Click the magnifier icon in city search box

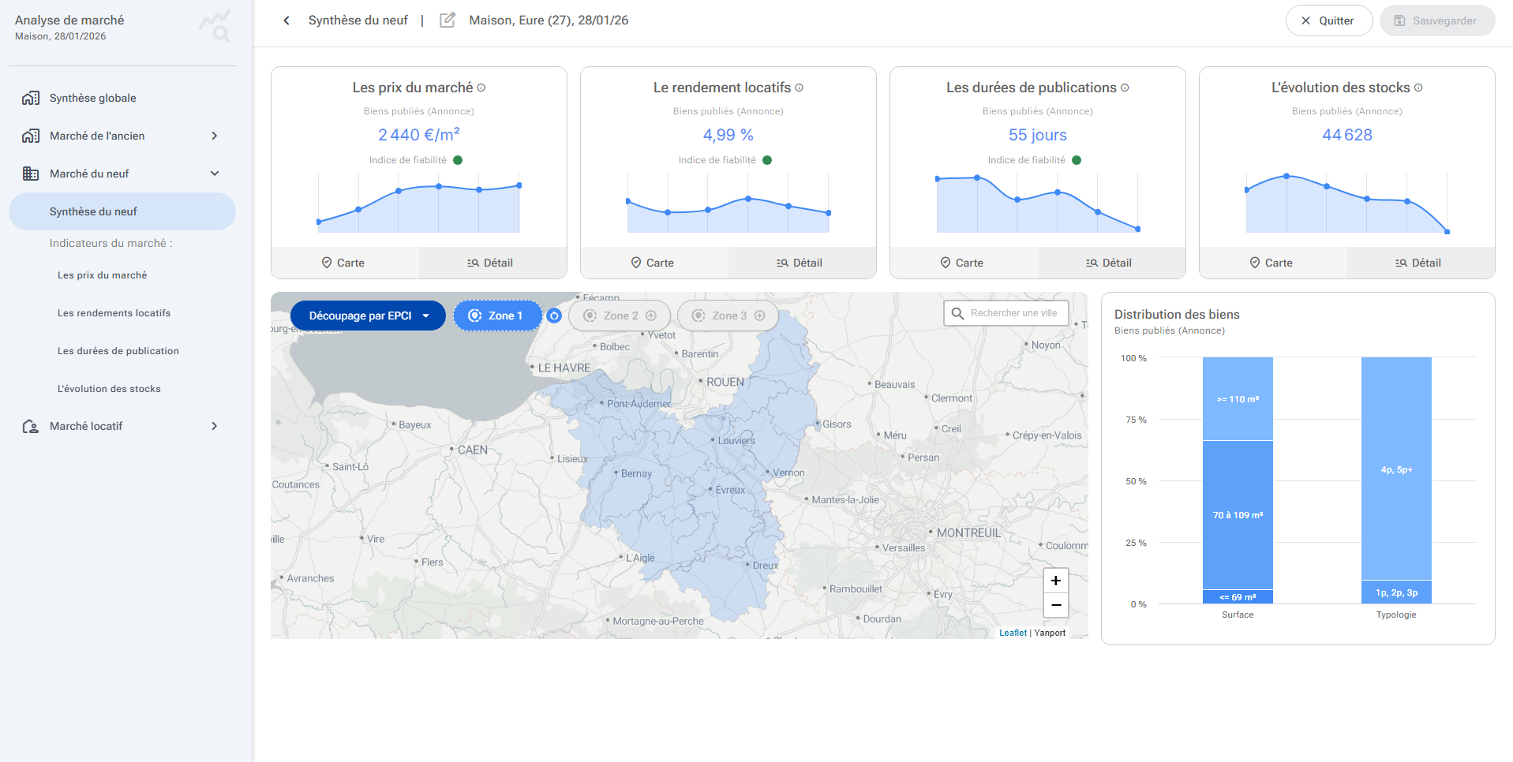pos(957,313)
